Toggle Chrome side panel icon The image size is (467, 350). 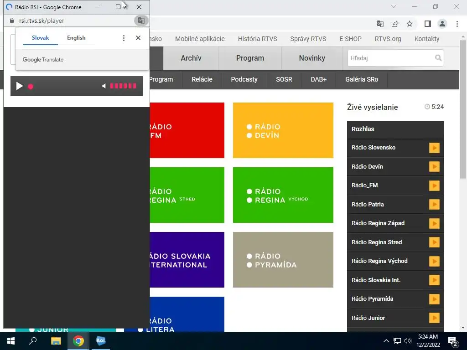(x=428, y=24)
